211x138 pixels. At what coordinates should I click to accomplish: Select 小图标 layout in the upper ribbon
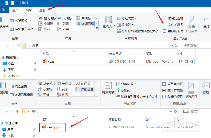coord(46,24)
